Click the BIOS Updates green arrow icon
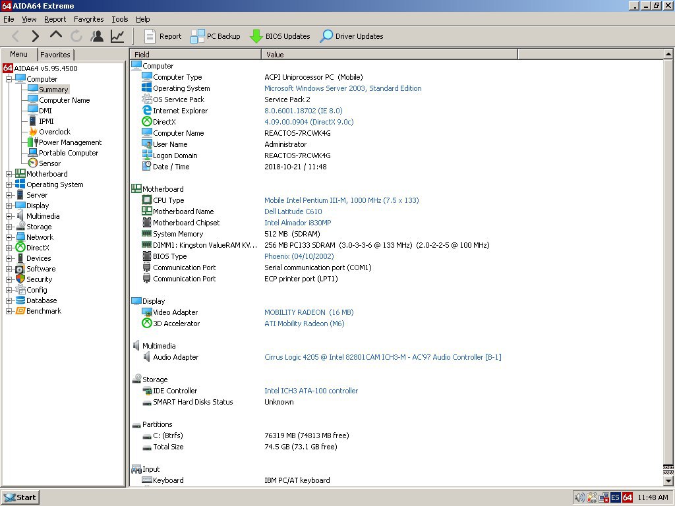 click(x=256, y=36)
